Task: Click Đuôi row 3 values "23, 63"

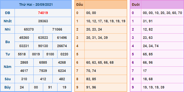Action: pos(148,38)
